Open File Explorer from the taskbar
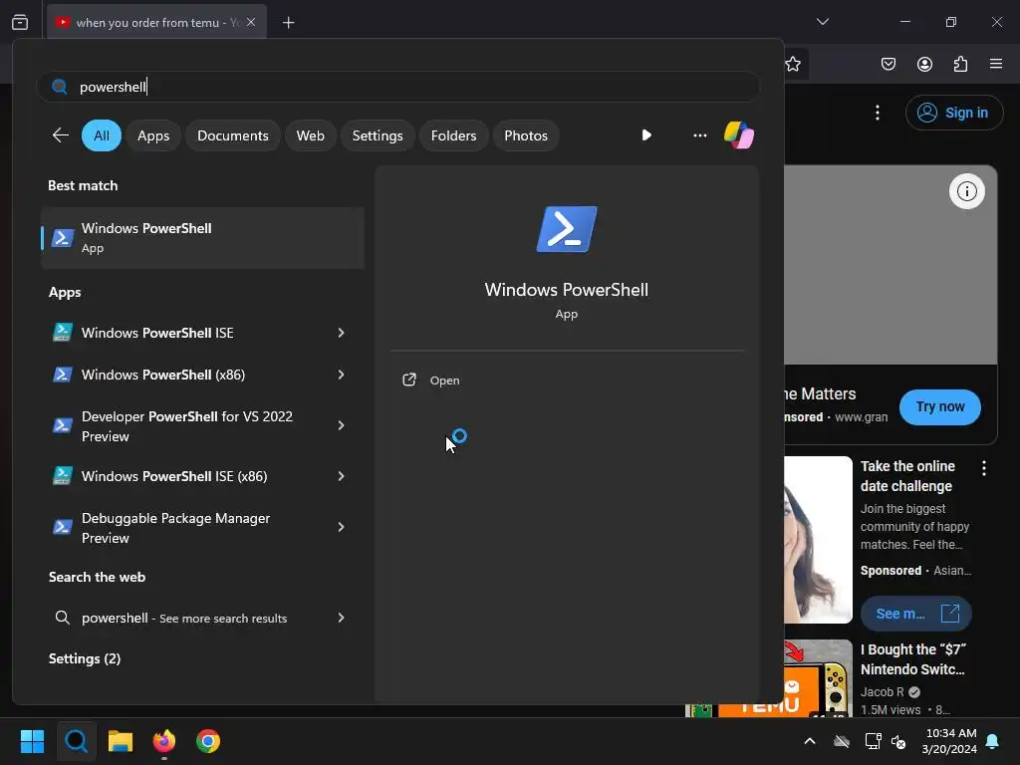Screen dimensions: 1020x765 121,741
